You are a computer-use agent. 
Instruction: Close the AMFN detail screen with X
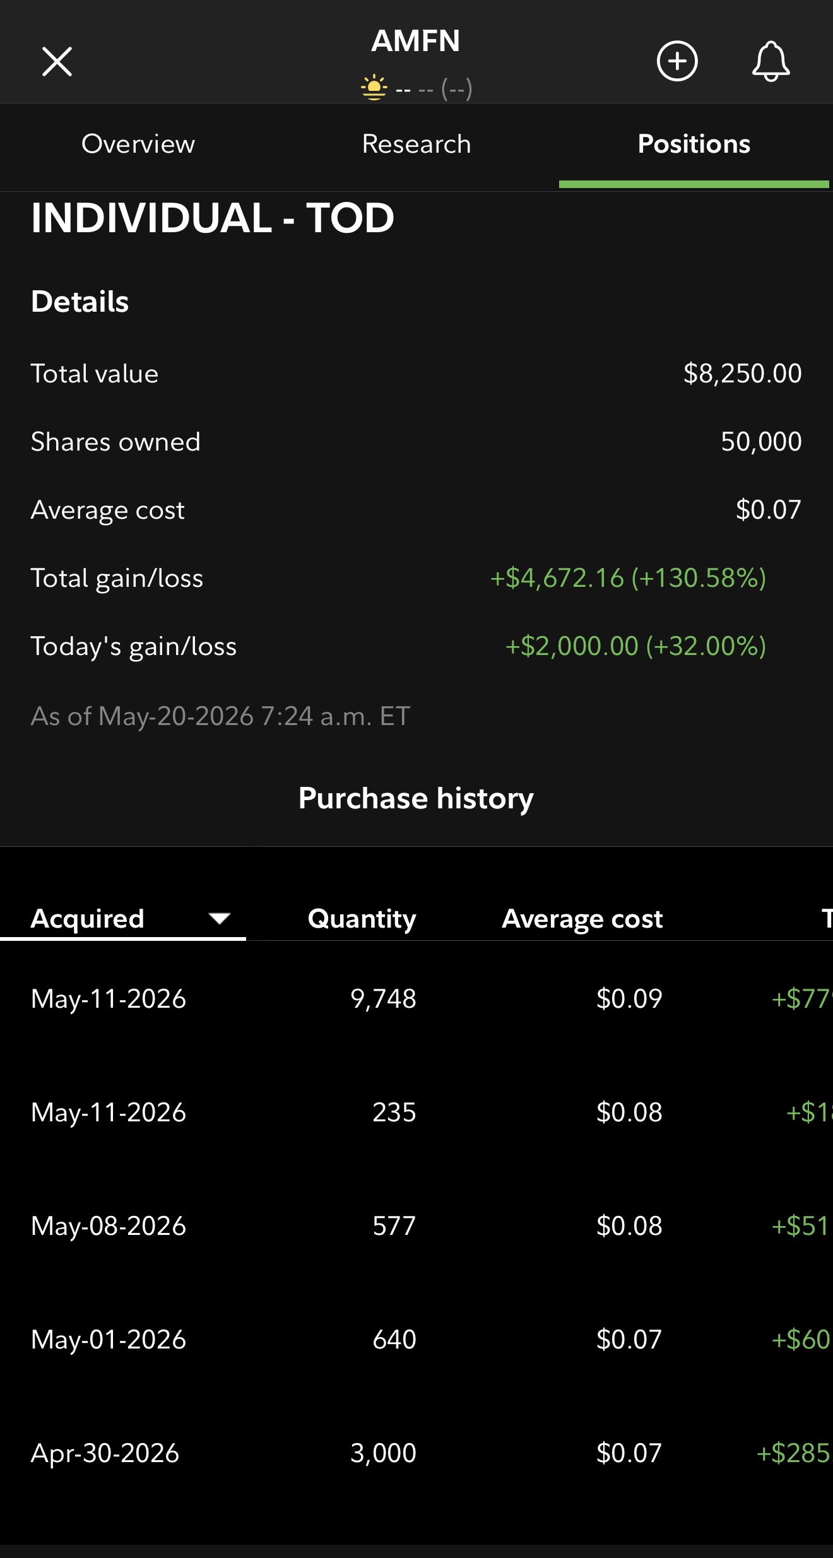click(x=57, y=61)
